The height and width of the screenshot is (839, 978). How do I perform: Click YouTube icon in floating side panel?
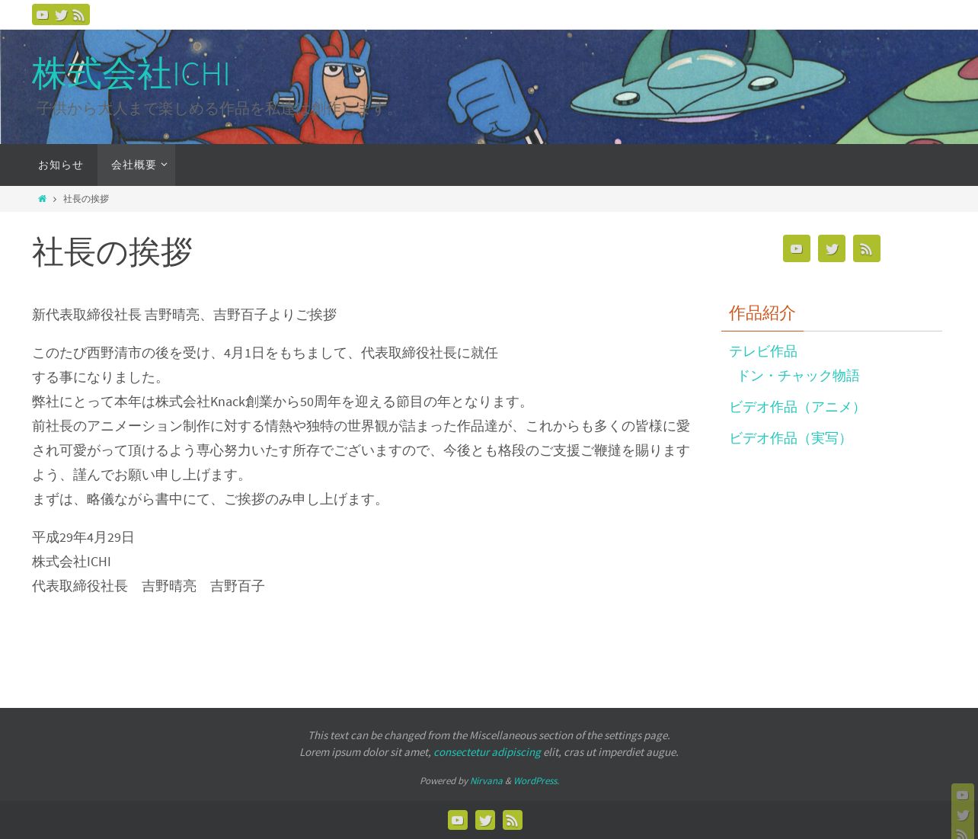[963, 795]
